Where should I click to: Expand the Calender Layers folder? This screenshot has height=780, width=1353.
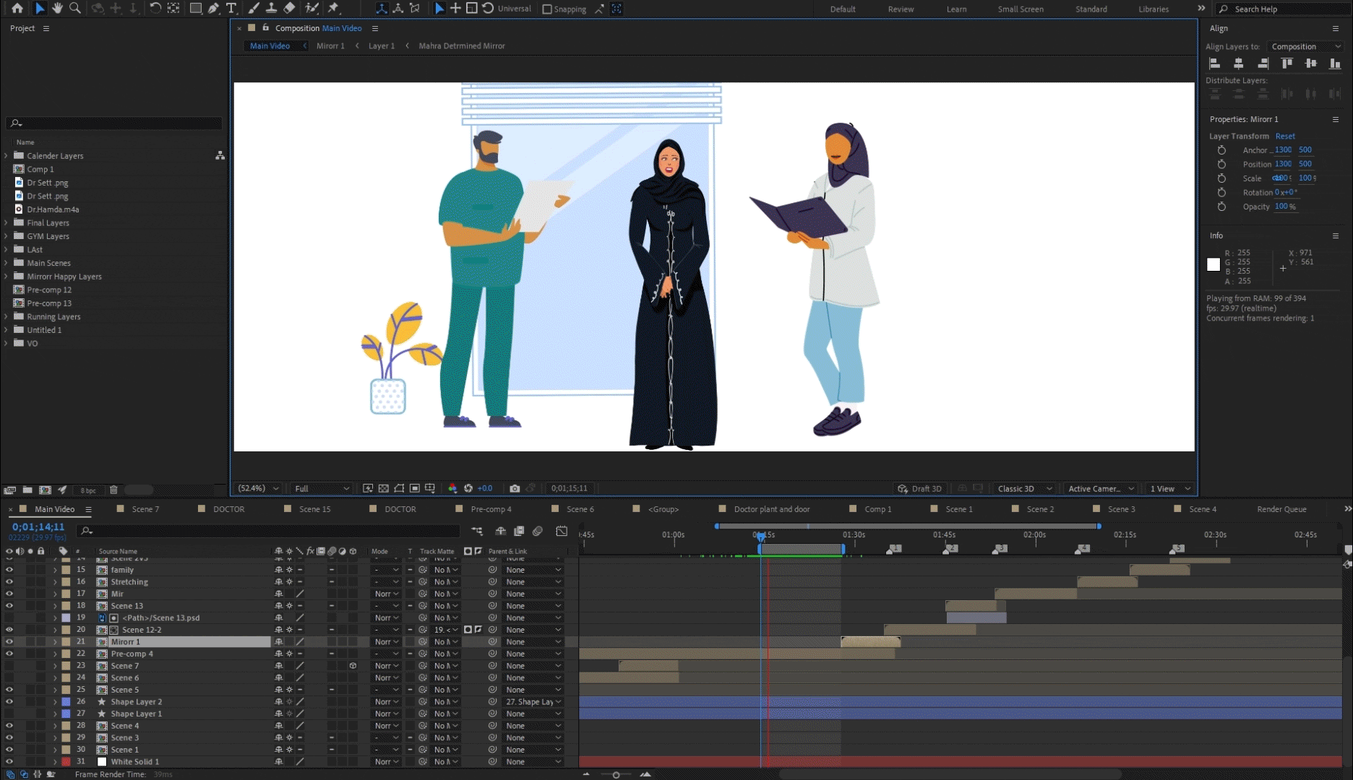[x=7, y=155]
